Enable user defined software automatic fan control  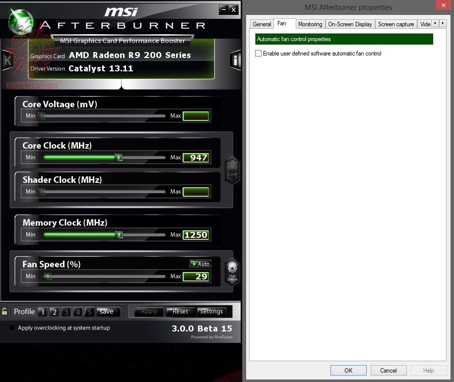click(x=258, y=53)
